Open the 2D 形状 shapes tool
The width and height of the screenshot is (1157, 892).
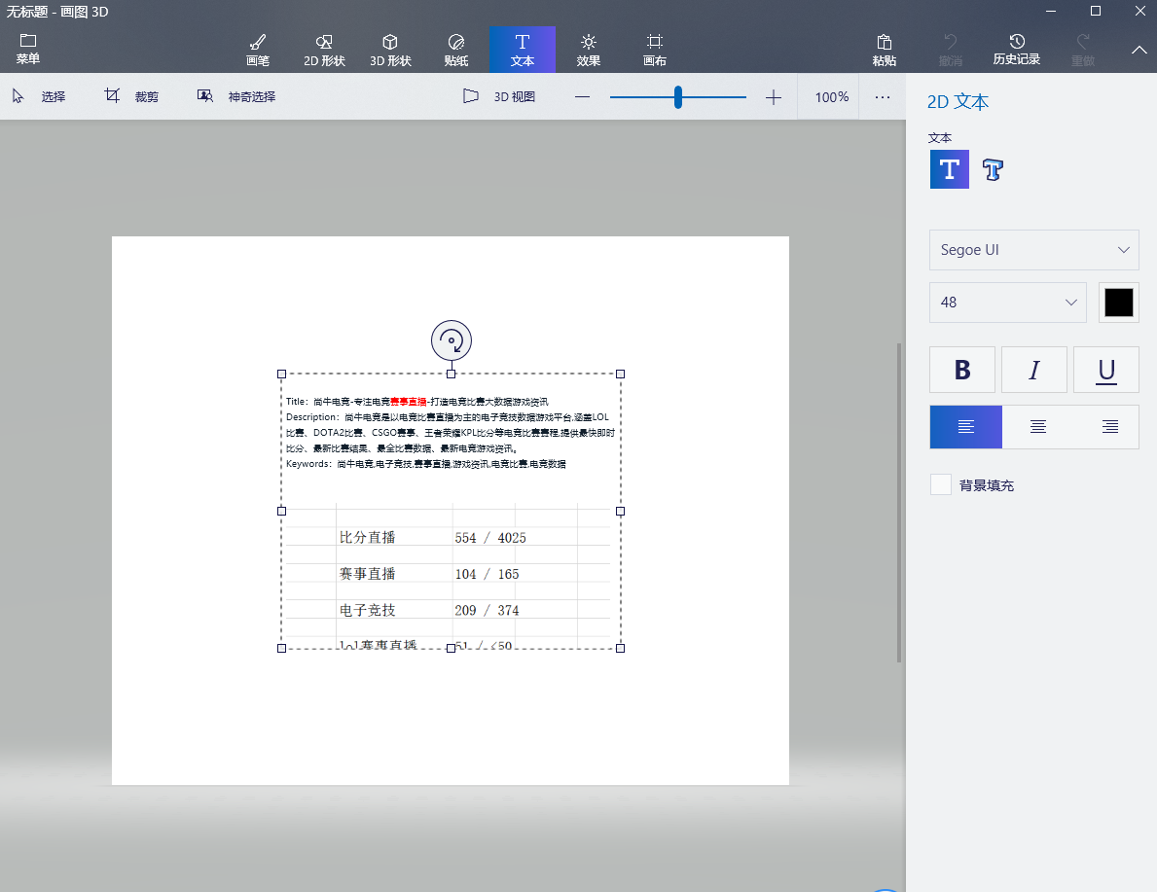coord(324,51)
